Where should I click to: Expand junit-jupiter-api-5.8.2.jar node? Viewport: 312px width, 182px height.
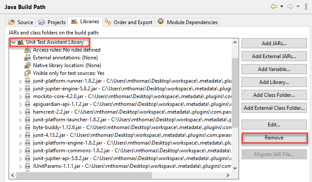tap(20, 159)
